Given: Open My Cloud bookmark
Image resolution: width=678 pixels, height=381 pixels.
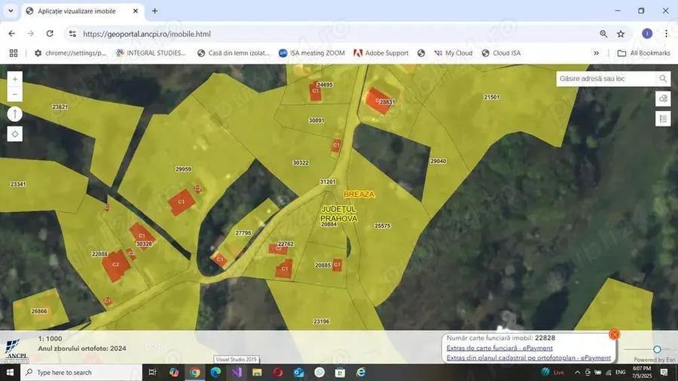Looking at the screenshot, I should tap(454, 53).
